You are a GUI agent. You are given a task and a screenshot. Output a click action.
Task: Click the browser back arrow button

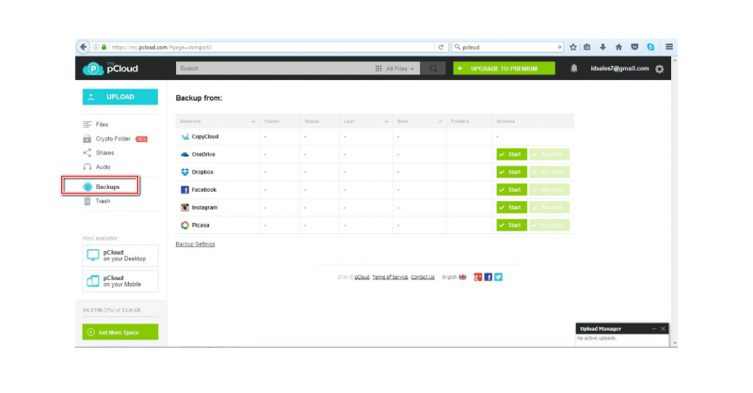pos(84,47)
